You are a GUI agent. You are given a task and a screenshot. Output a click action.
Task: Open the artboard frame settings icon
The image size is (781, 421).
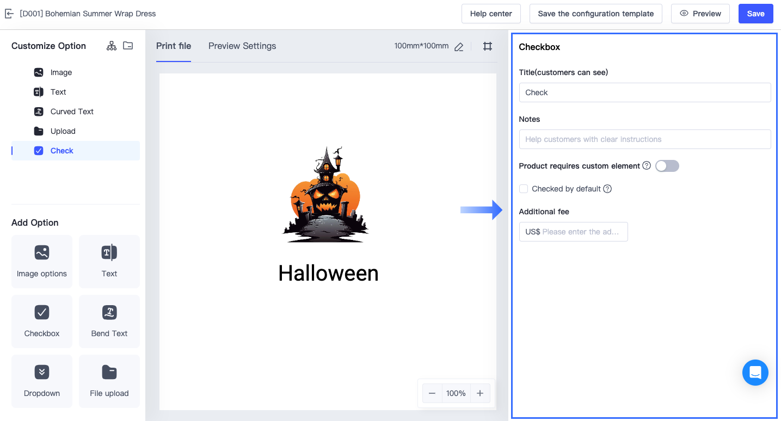487,46
